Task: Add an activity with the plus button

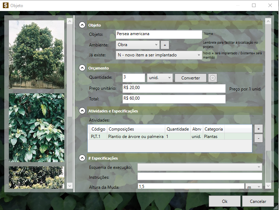Action: coord(258,129)
